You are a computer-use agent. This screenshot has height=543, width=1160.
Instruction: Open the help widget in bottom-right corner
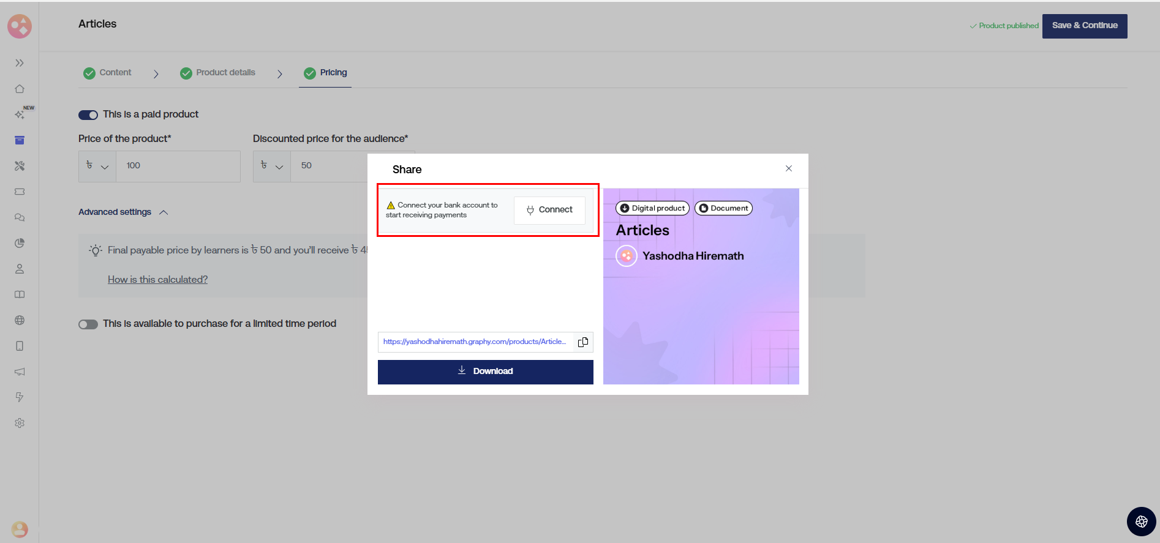(x=1141, y=522)
